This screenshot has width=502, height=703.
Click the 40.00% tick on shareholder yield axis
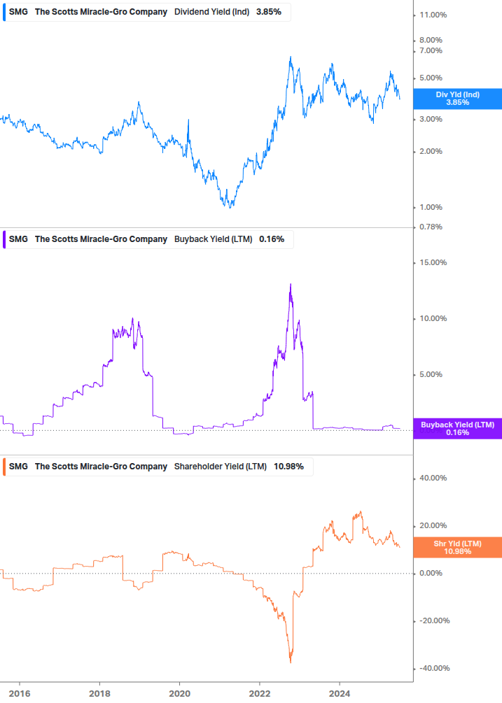(x=433, y=478)
